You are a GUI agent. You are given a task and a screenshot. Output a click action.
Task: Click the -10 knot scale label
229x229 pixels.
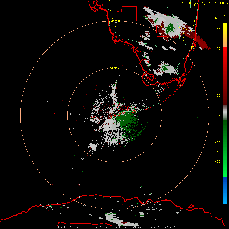pyautogui.click(x=218, y=124)
